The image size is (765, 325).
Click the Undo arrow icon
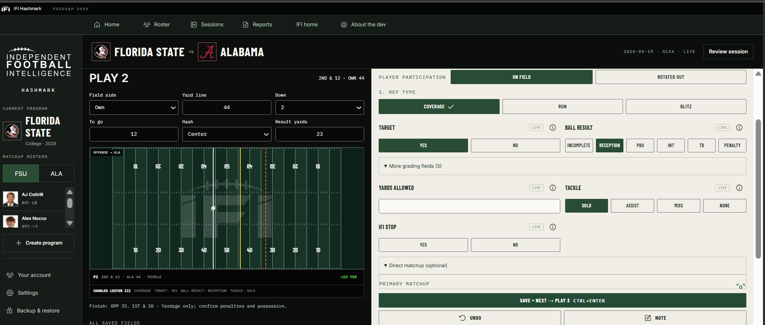pos(462,318)
